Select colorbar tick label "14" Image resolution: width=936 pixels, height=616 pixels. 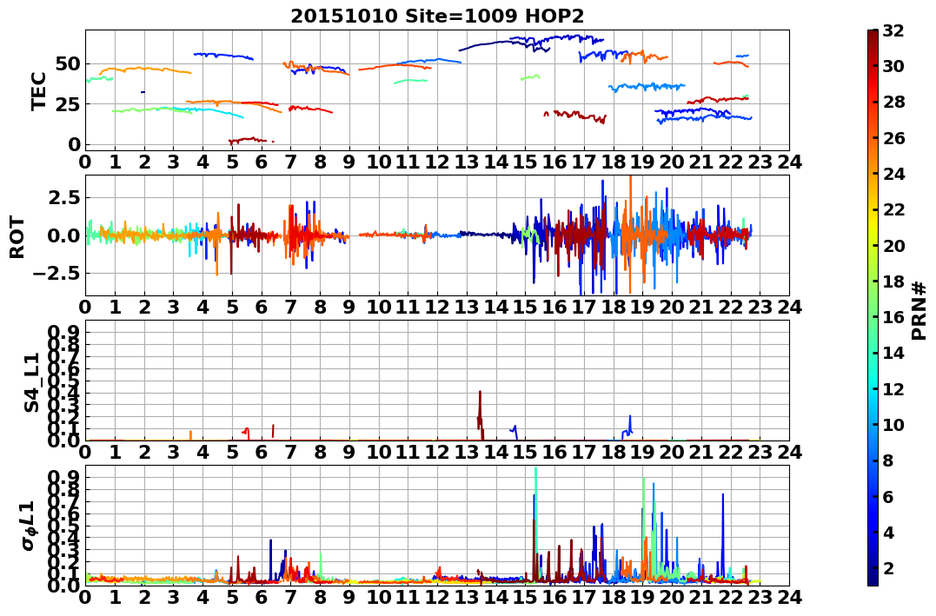pos(893,353)
